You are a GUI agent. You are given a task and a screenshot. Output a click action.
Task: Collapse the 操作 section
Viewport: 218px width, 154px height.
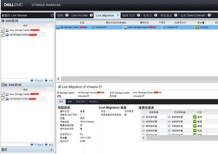[52, 150]
